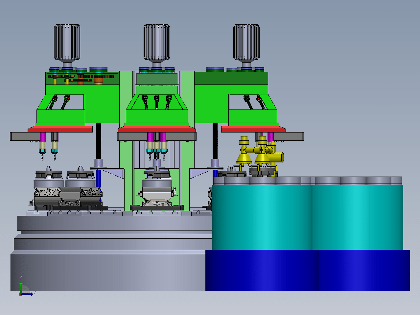Select the red plate under the right head
This screenshot has height=315, width=420.
pos(253,129)
